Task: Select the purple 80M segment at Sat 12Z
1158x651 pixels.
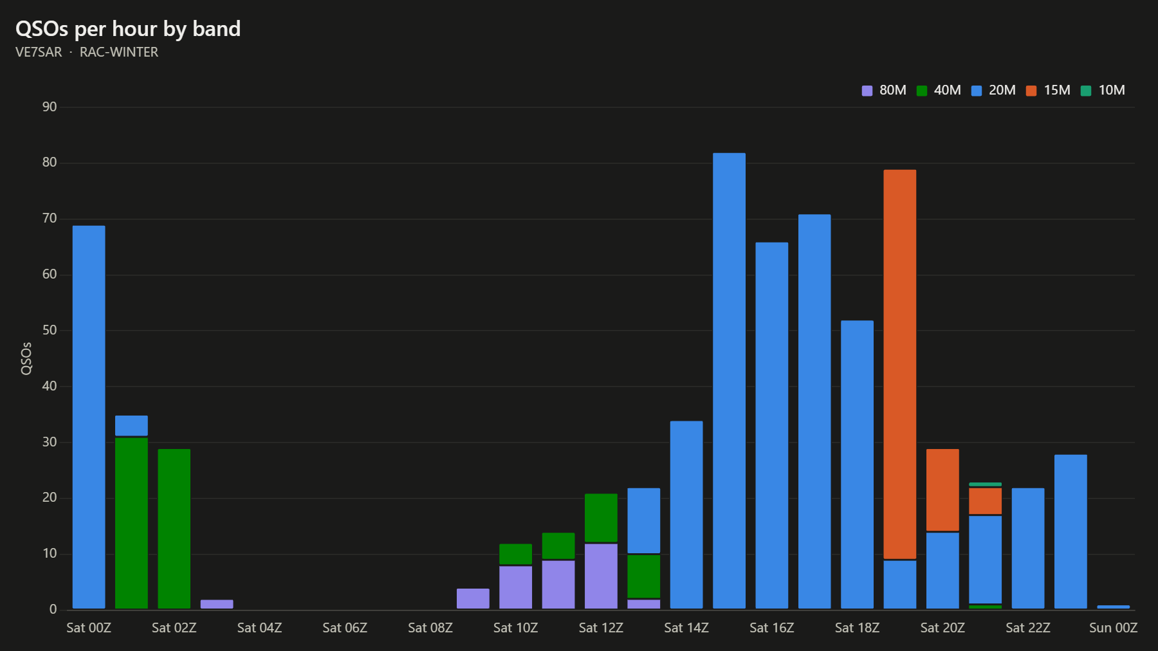Action: click(x=601, y=576)
